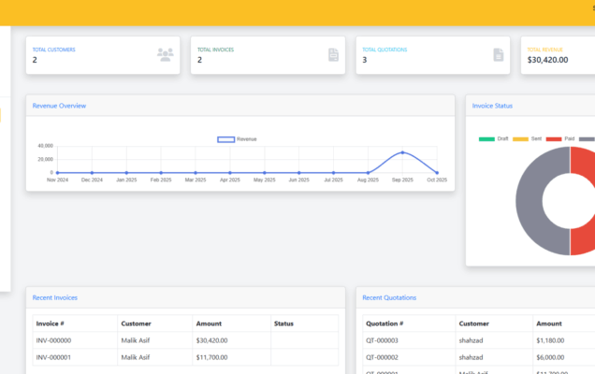Screen dimensions: 595x374
Task: Open quotation QT-000002
Action: (382, 357)
